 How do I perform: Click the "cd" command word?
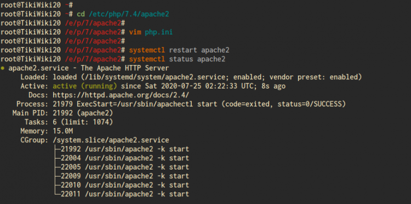tap(81, 14)
